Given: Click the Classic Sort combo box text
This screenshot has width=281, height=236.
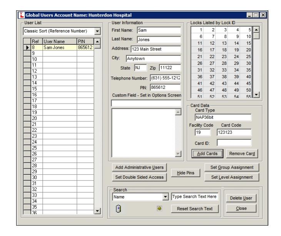Looking at the screenshot, I should pos(59,31).
